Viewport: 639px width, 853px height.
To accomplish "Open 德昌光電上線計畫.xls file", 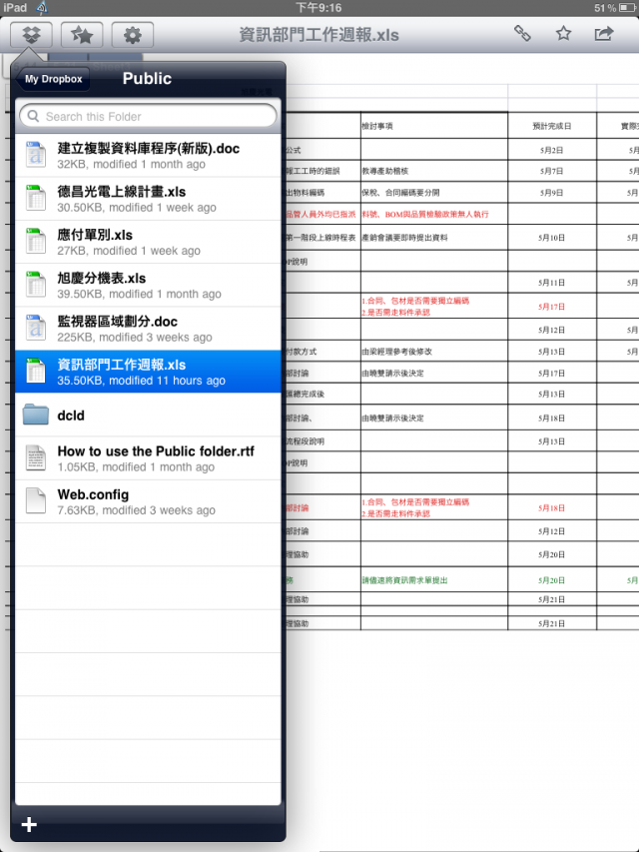I will (148, 199).
